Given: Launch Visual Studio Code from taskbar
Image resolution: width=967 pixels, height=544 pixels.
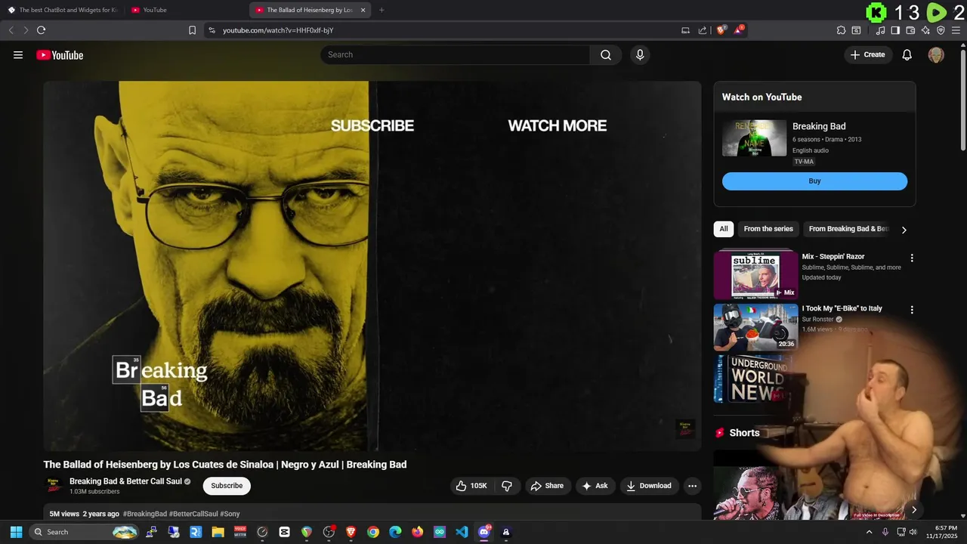Looking at the screenshot, I should point(462,532).
